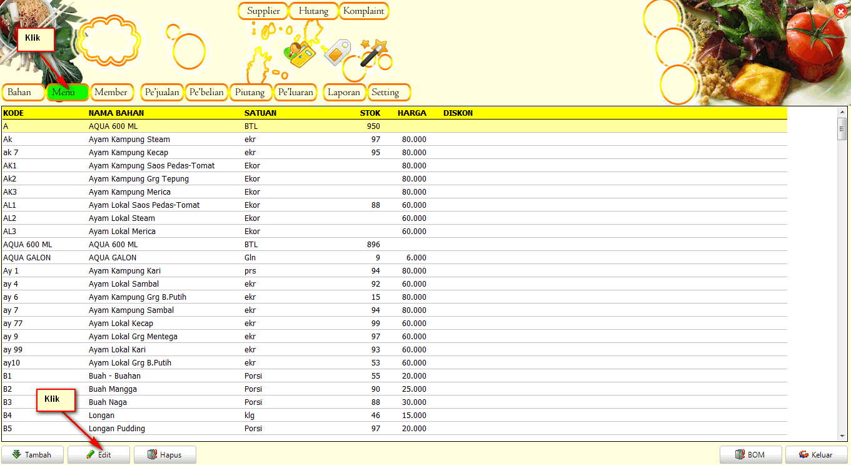Open the Pe'luaran tab

pyautogui.click(x=296, y=93)
